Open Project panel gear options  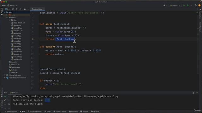coord(25,9)
